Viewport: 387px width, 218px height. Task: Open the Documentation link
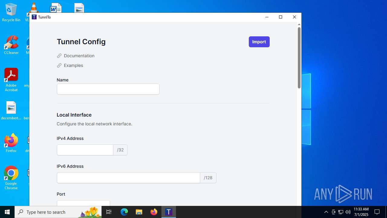pyautogui.click(x=79, y=56)
